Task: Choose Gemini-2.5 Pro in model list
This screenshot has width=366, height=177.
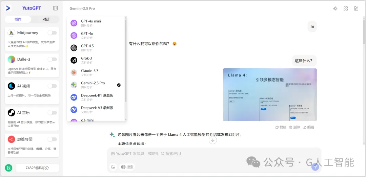Action: [x=96, y=85]
